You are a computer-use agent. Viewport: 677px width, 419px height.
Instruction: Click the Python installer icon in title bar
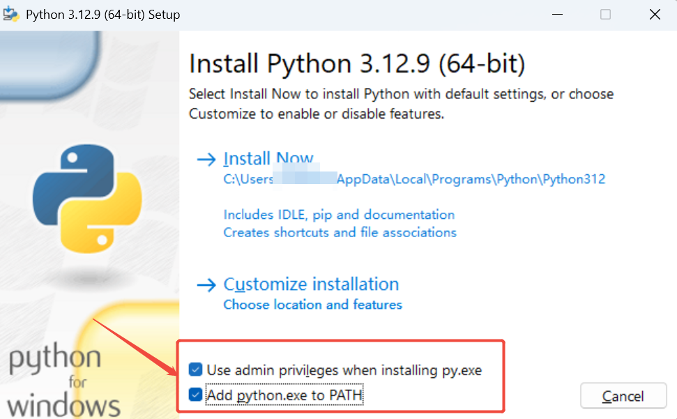11,14
